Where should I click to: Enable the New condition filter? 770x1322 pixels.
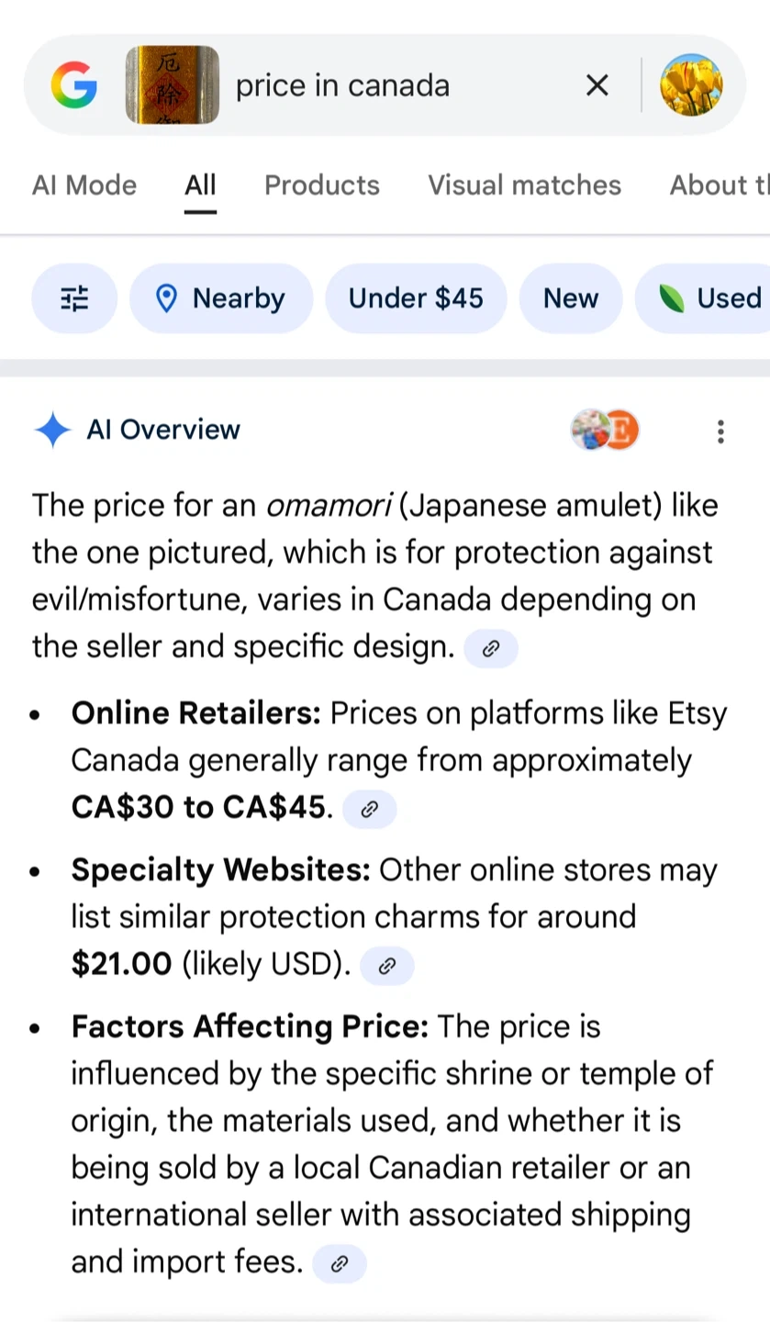(x=571, y=298)
